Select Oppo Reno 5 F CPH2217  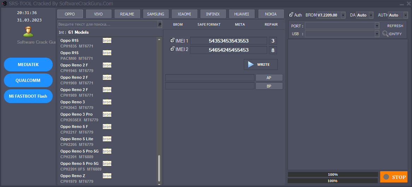[x=107, y=129]
